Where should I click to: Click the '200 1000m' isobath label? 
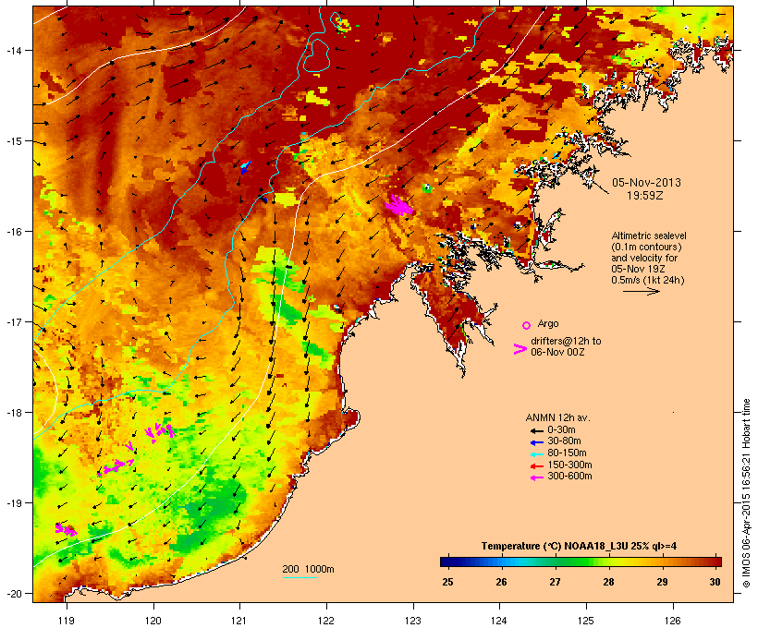pos(308,569)
